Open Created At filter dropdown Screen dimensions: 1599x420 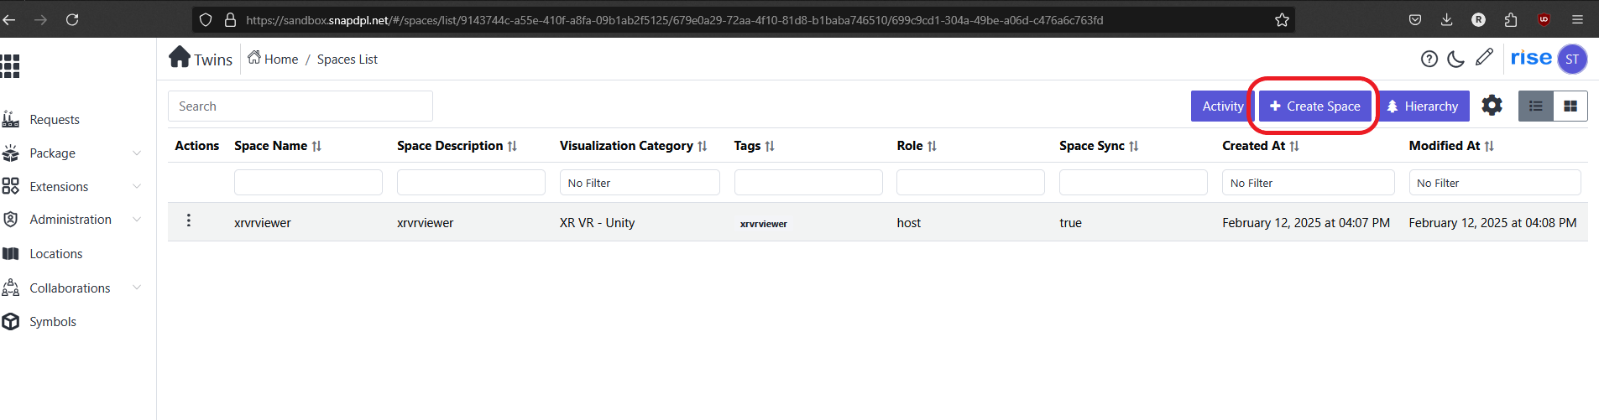point(1308,183)
